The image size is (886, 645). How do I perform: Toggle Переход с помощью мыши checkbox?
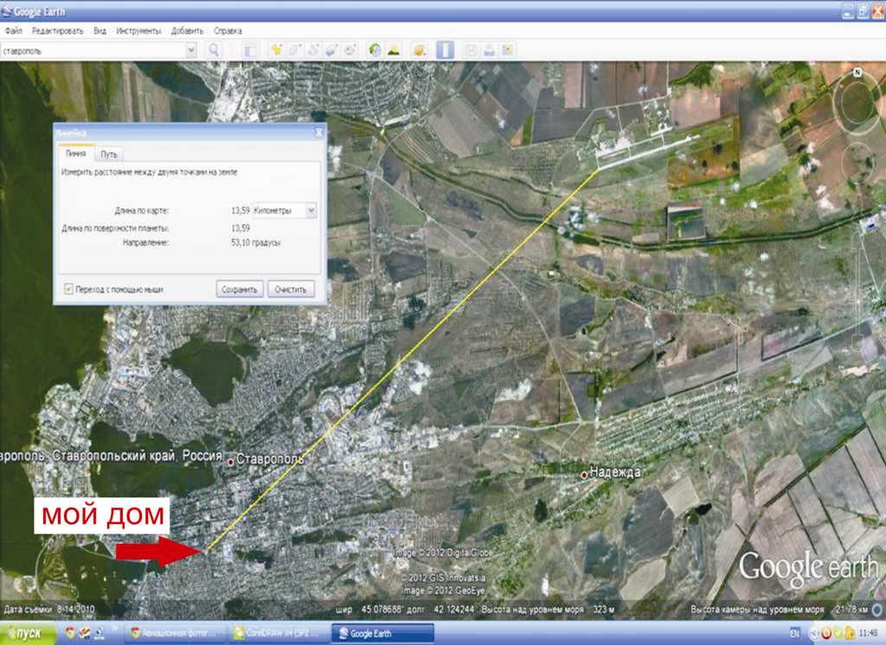pos(68,289)
